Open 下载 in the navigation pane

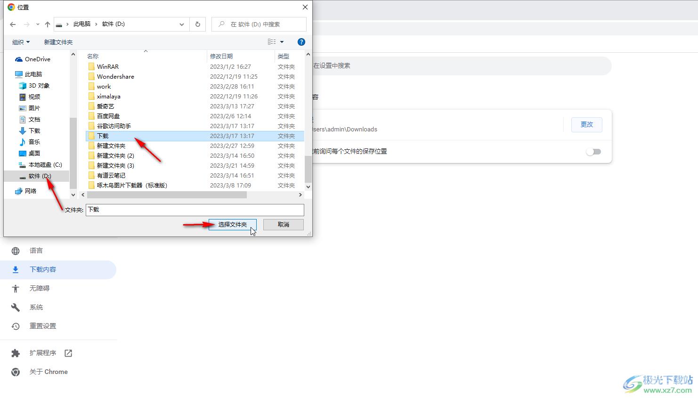click(30, 131)
